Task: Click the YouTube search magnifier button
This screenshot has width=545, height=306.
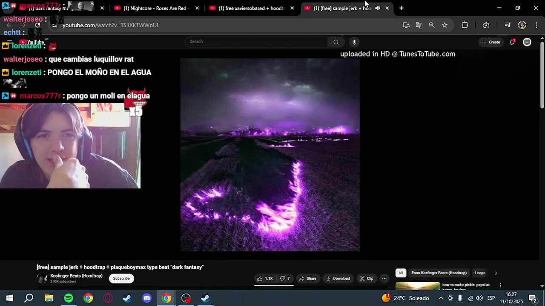Action: pyautogui.click(x=336, y=42)
